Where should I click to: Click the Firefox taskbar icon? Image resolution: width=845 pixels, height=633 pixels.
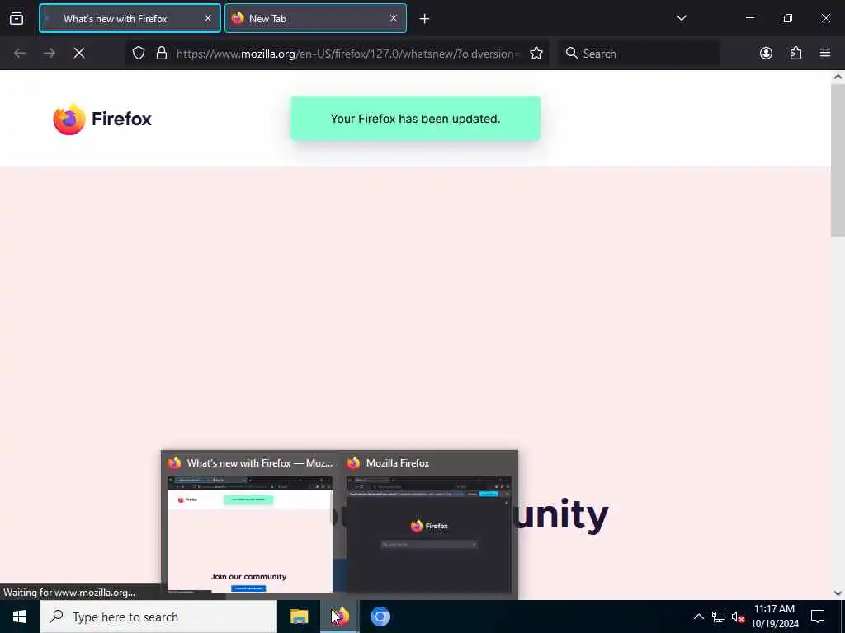click(339, 617)
